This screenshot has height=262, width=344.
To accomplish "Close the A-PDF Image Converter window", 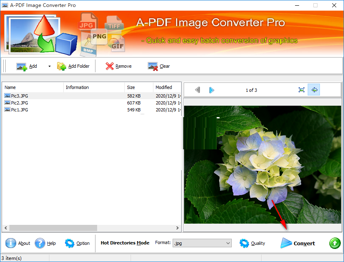I will pyautogui.click(x=334, y=5).
